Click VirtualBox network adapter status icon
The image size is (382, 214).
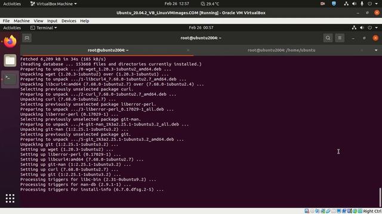[x=323, y=211]
